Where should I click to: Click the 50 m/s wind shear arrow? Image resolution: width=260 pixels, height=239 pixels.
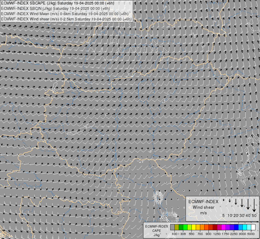tap(254, 206)
